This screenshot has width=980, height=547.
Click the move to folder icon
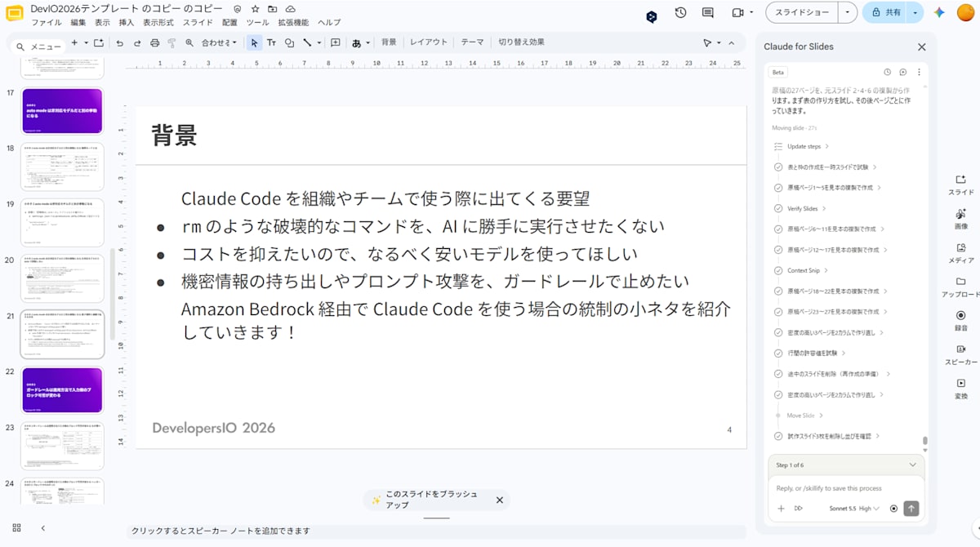273,8
